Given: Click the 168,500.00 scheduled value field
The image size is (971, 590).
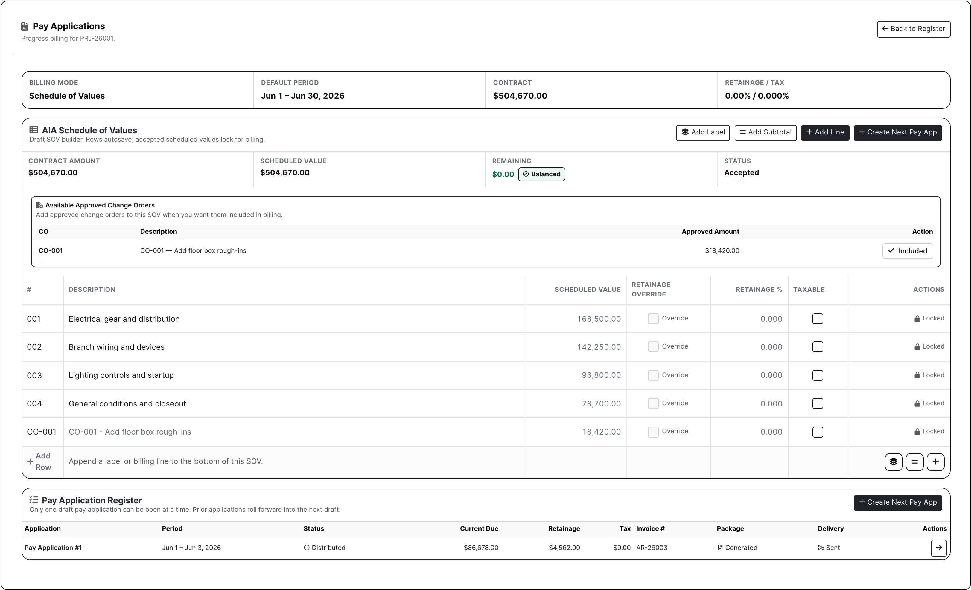Looking at the screenshot, I should pos(576,319).
